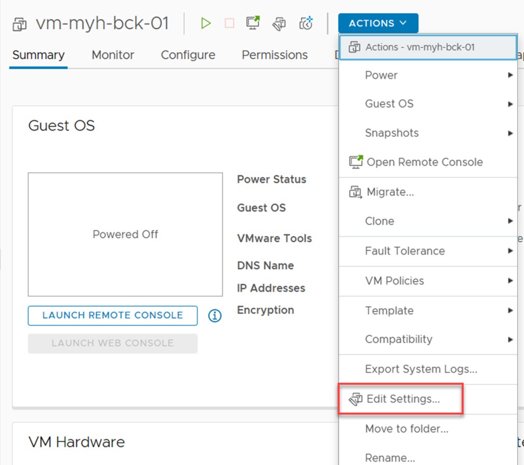Open the ACTIONS dropdown button

tap(378, 24)
